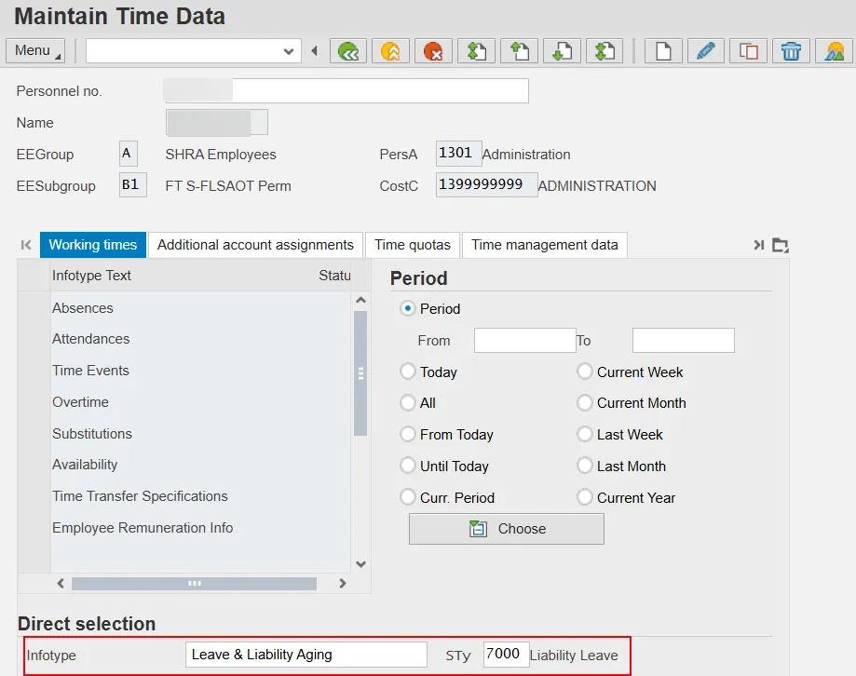Screen dimensions: 856x676
Task: Switch to the Time quotas tab
Action: click(x=412, y=245)
